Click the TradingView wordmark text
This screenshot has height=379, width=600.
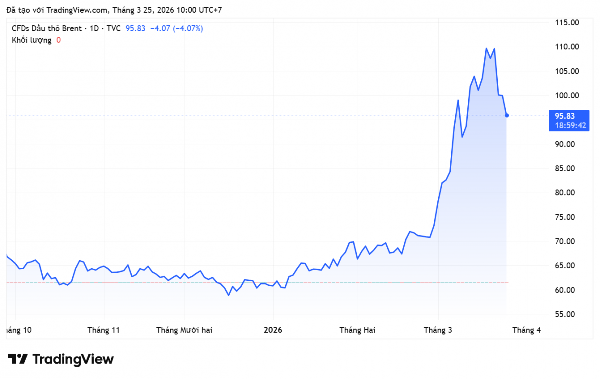[x=73, y=359]
